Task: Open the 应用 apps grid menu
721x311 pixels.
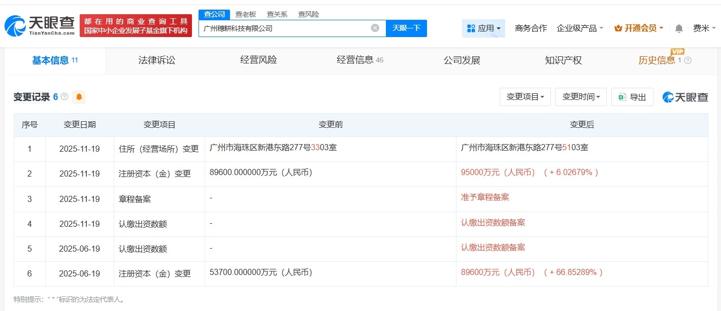Action: [x=483, y=28]
